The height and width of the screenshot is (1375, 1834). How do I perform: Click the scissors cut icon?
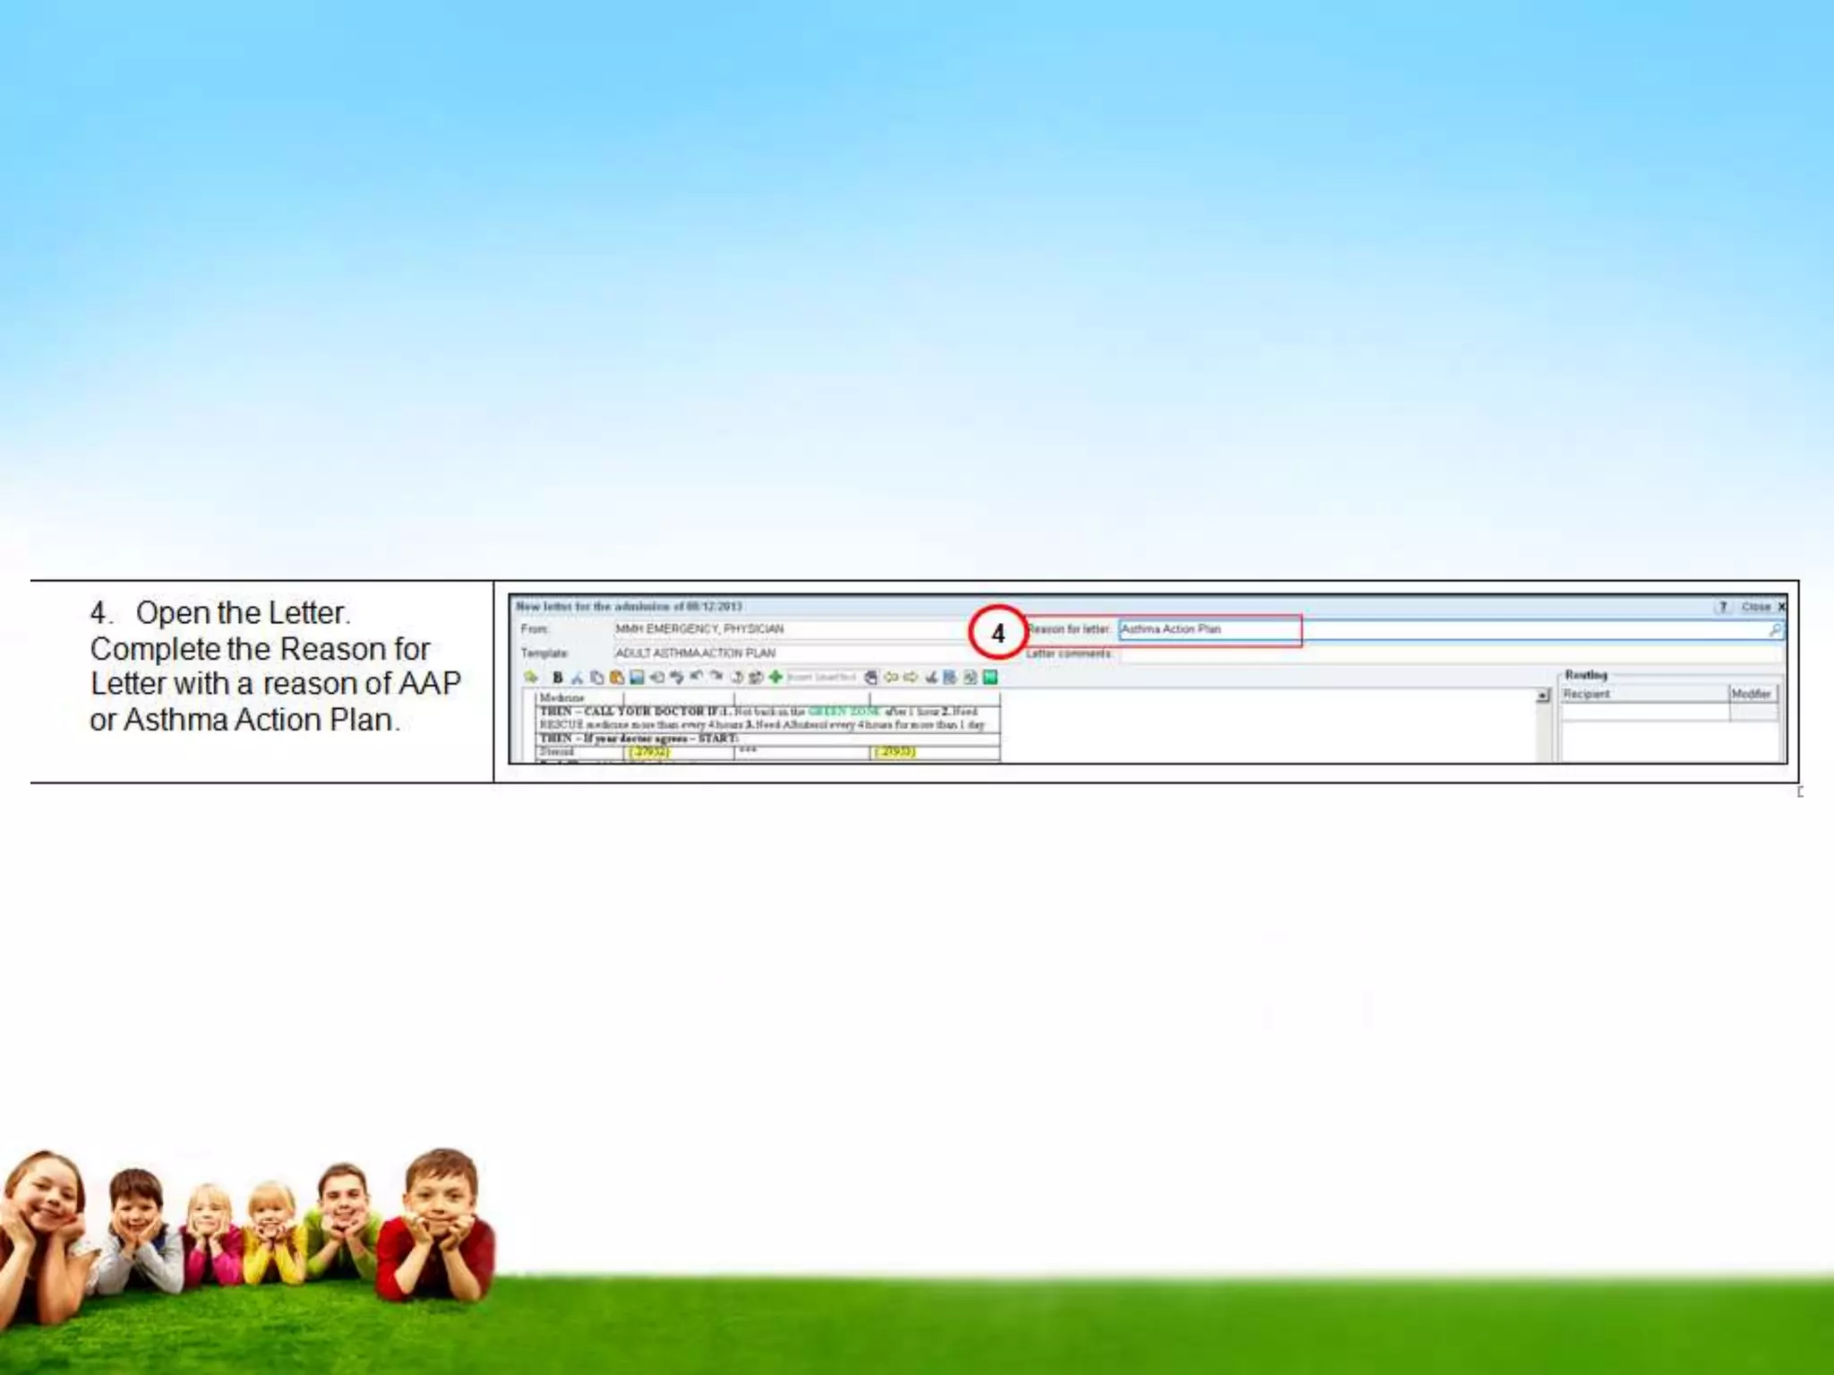(578, 678)
